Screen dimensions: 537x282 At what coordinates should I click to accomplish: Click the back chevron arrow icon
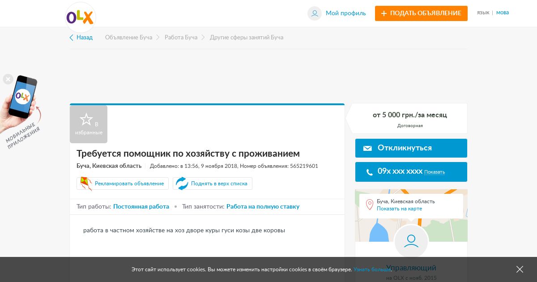click(72, 38)
